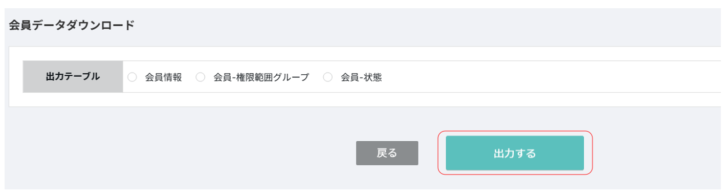Click the blank area right of 会員-状態
725x195 pixels.
click(553, 77)
